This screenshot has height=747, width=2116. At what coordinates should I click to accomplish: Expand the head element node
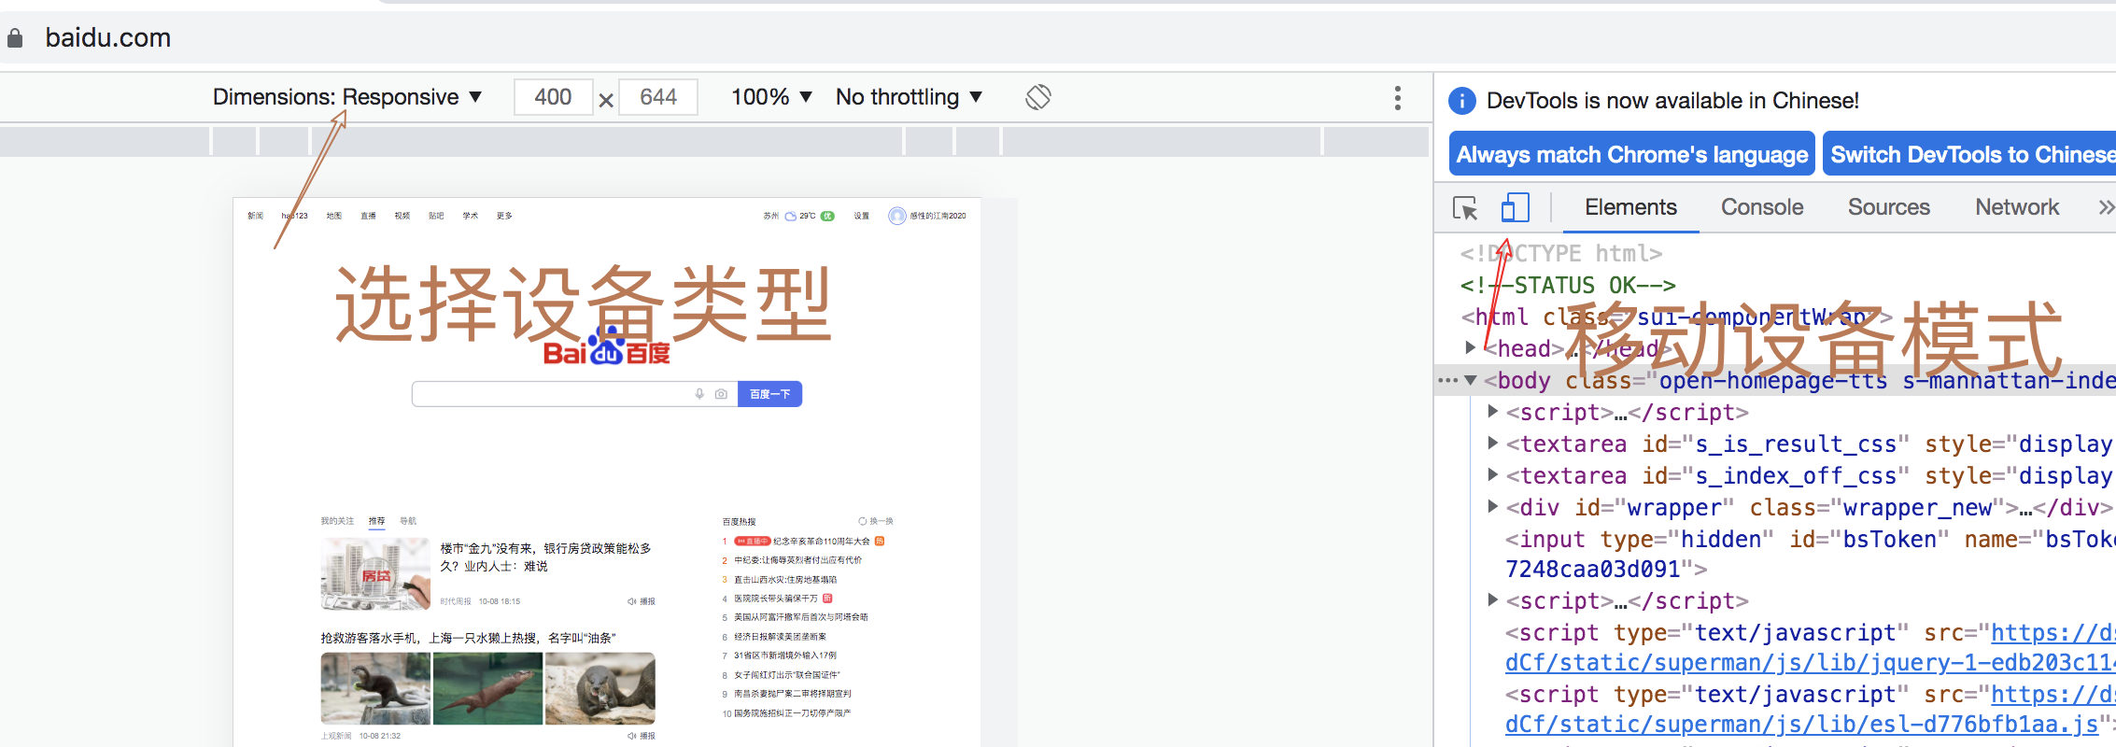click(x=1471, y=348)
